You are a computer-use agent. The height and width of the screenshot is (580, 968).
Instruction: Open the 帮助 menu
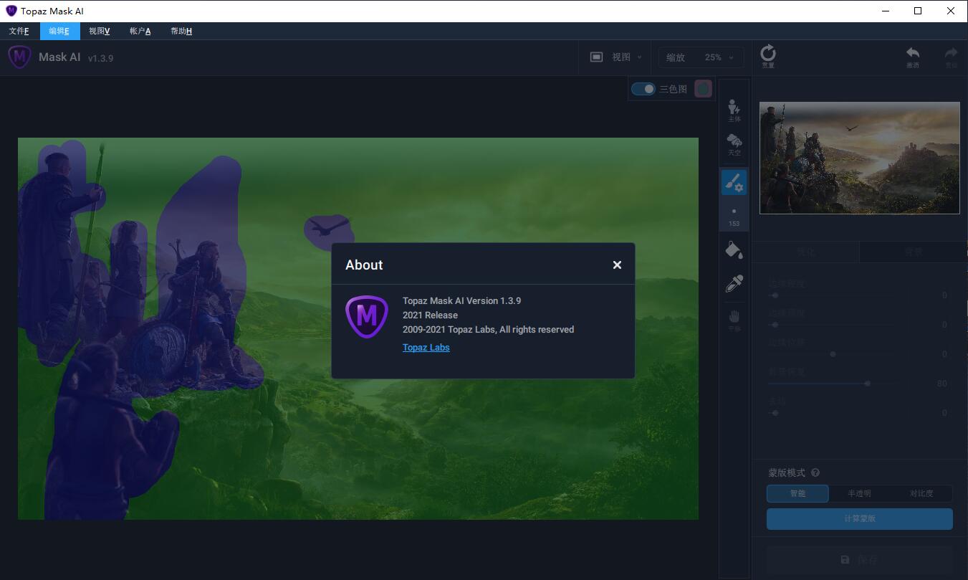pyautogui.click(x=181, y=31)
